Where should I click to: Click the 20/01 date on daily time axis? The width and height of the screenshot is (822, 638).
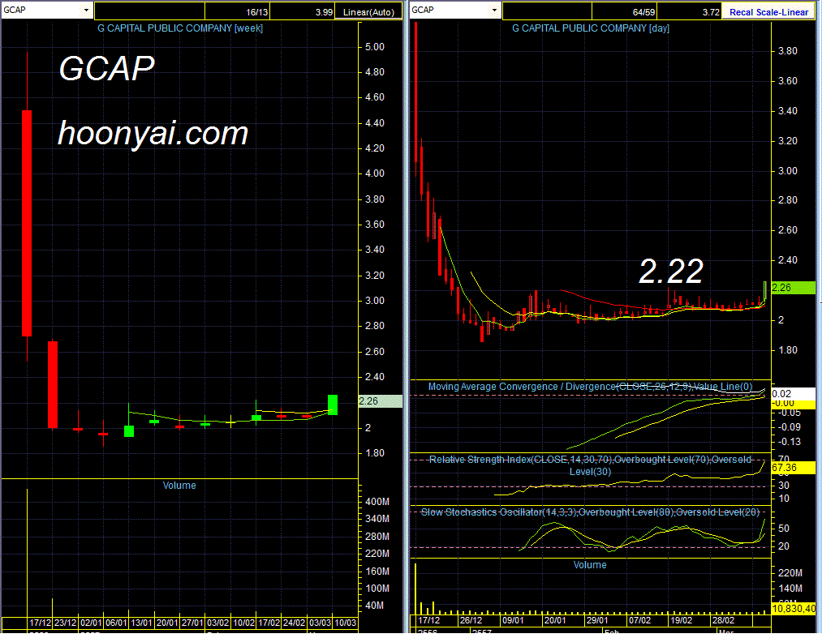[x=555, y=621]
